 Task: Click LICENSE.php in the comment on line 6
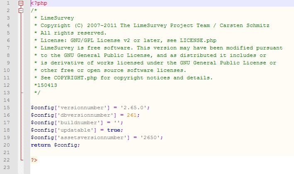pyautogui.click(x=198, y=41)
